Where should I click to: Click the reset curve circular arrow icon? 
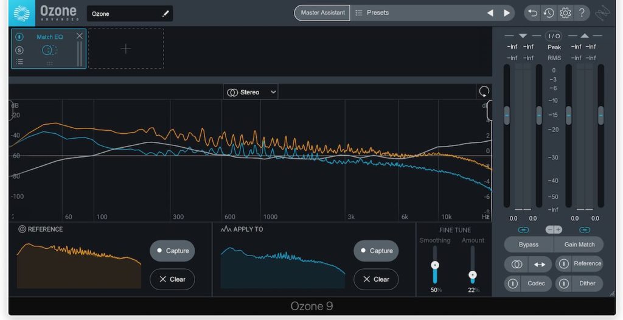[x=484, y=92]
